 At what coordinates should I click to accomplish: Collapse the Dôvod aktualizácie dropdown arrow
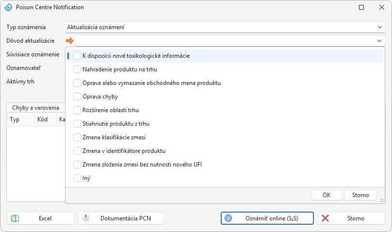click(379, 41)
